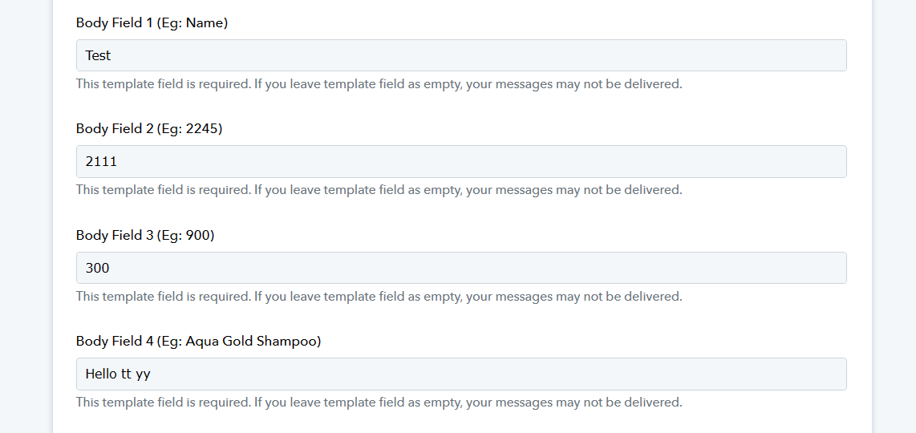This screenshot has height=433, width=916.
Task: Click the required-field hint under Body Field 4
Action: click(379, 403)
